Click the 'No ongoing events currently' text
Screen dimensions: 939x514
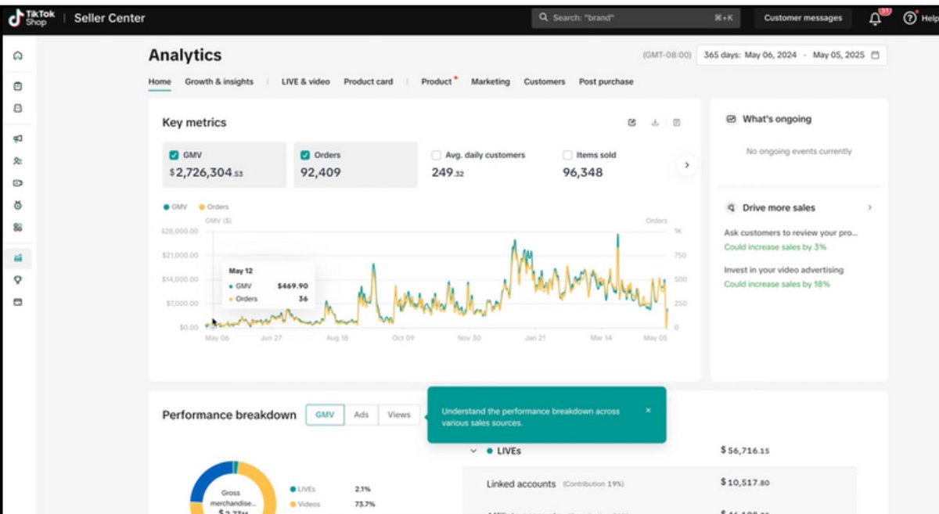click(799, 152)
